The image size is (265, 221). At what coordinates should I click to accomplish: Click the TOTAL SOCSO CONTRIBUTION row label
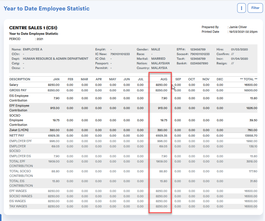coord(21,173)
